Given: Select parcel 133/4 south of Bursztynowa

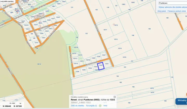Looking at the screenshot, I should point(90,68).
